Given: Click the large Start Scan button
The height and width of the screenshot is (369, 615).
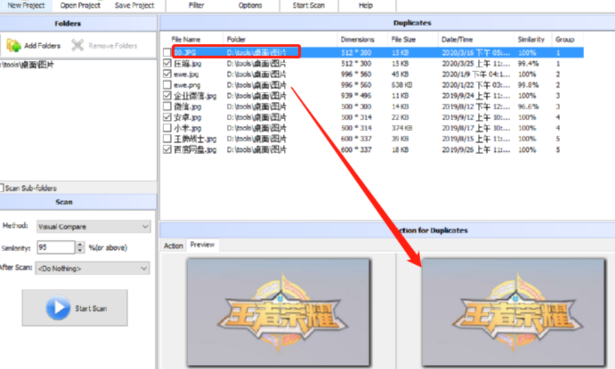Looking at the screenshot, I should [x=75, y=308].
